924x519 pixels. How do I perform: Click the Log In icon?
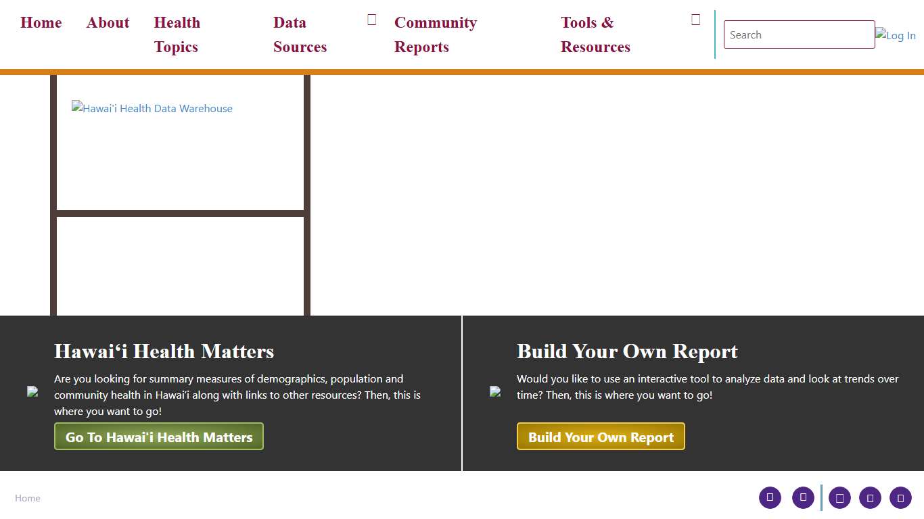point(896,34)
